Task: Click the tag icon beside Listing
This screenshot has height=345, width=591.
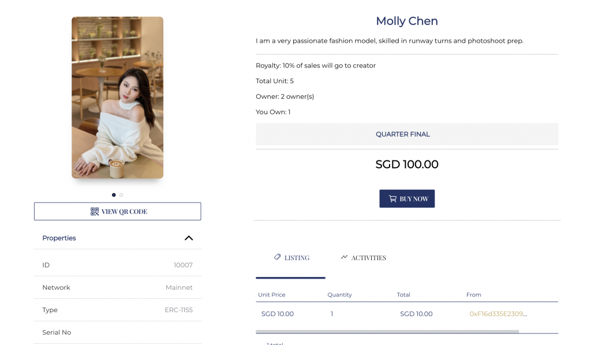Action: point(278,257)
